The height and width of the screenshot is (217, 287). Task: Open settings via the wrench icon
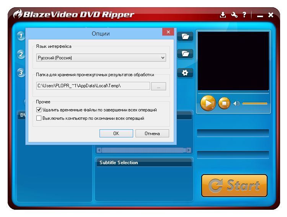[234, 15]
